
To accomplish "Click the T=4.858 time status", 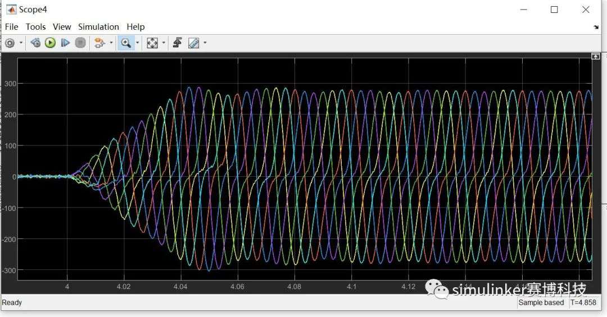I will pyautogui.click(x=583, y=303).
